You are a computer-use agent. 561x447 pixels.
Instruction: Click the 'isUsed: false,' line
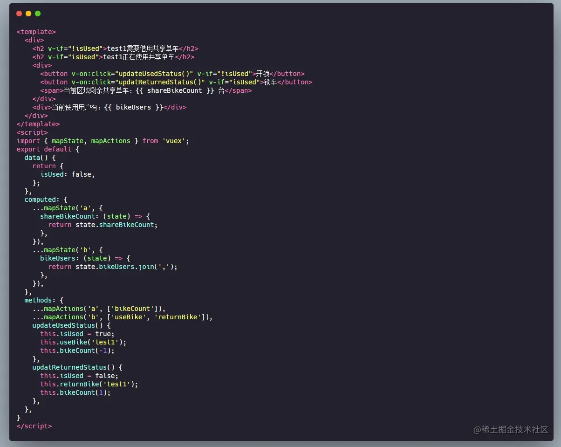point(68,174)
